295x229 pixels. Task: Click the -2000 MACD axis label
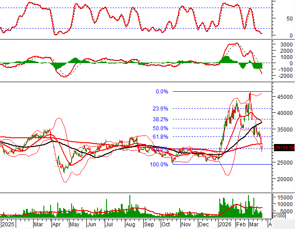(x=284, y=76)
